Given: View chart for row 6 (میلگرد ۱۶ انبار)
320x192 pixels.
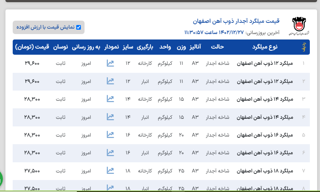Looking at the screenshot, I should pos(110,153).
